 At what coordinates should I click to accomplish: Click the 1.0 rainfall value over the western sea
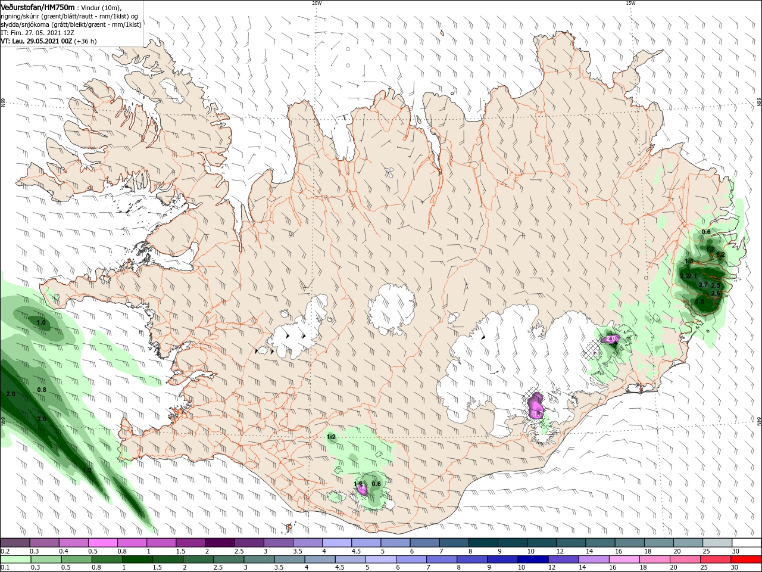pos(41,322)
